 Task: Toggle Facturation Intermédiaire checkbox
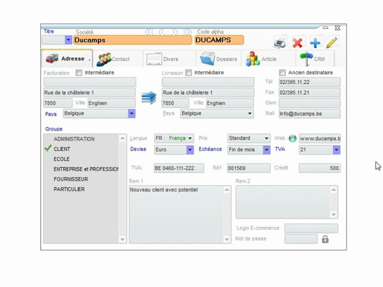coord(79,73)
